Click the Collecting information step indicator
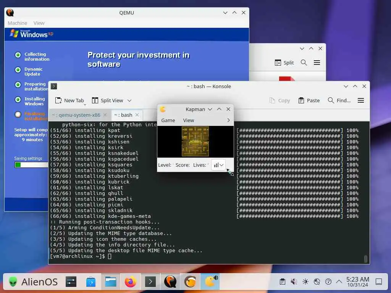Viewport: 391px width, 293px height. (18, 55)
